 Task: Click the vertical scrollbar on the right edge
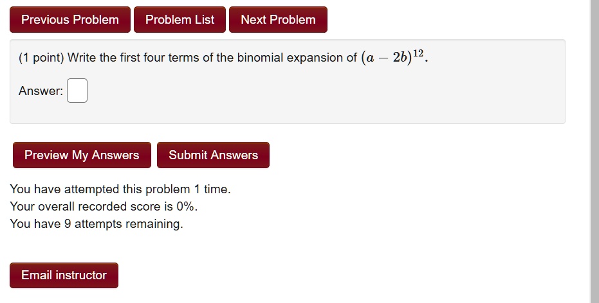(x=594, y=151)
